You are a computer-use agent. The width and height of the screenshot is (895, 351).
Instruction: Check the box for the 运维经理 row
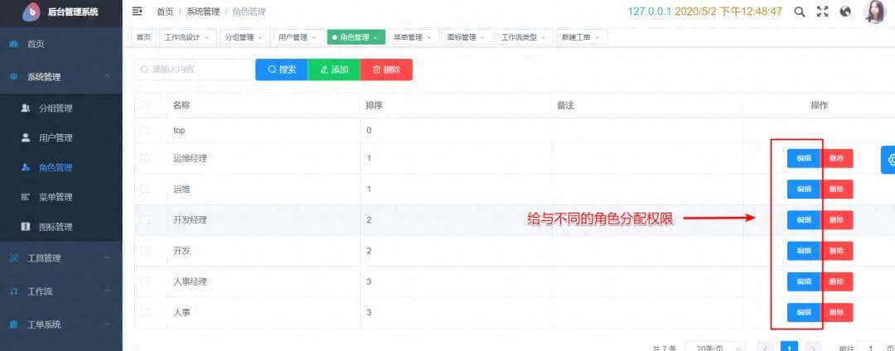point(144,158)
